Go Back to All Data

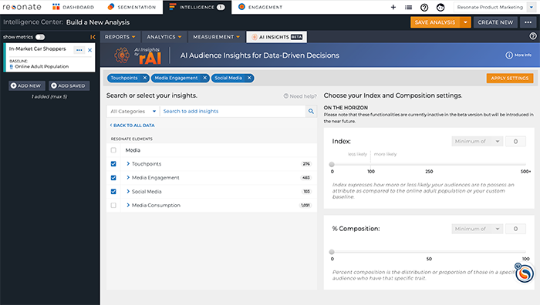(132, 126)
